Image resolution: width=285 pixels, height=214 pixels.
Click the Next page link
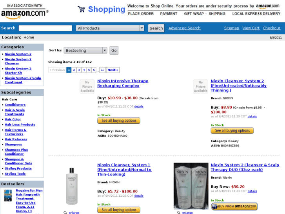point(113,70)
